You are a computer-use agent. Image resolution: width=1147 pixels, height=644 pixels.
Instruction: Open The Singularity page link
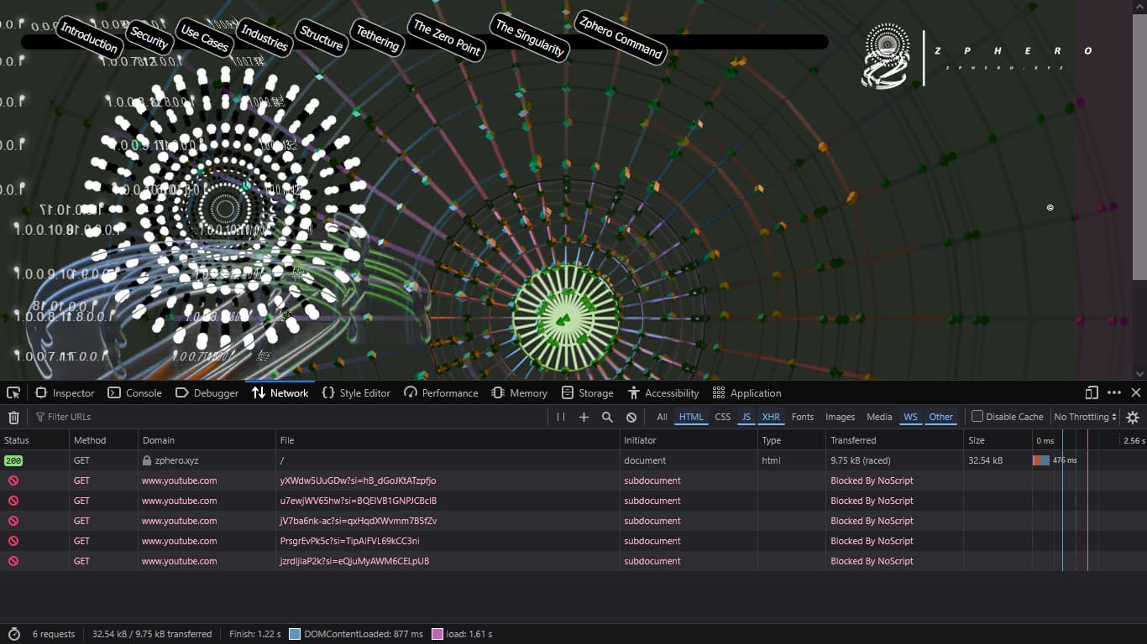[529, 38]
